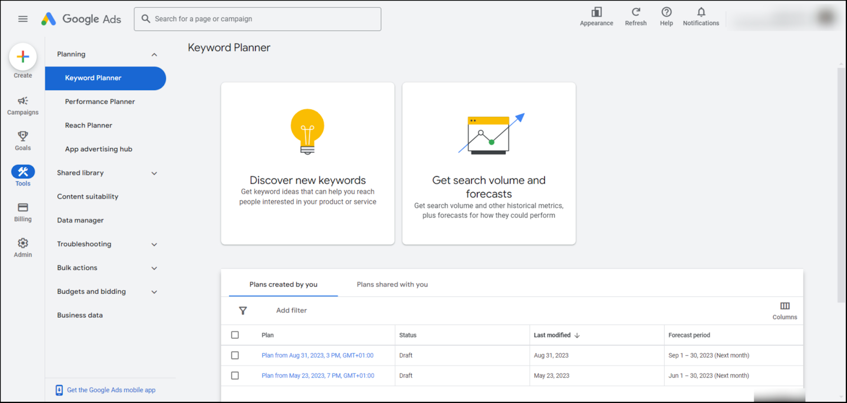Open the Columns selector icon
Viewport: 847px width, 403px height.
785,306
